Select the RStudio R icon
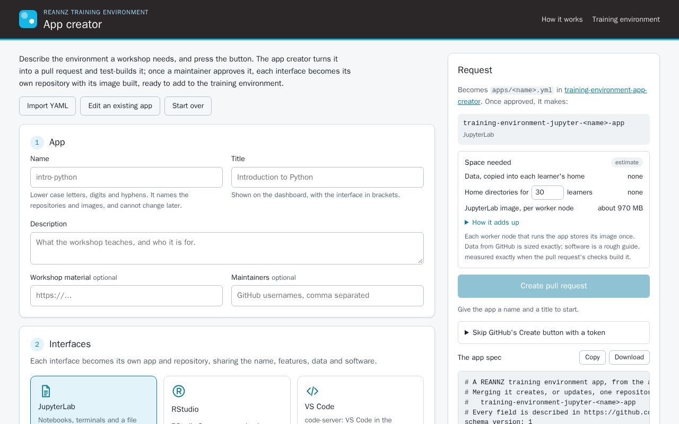Screen dimensions: 679x424 click(x=179, y=391)
